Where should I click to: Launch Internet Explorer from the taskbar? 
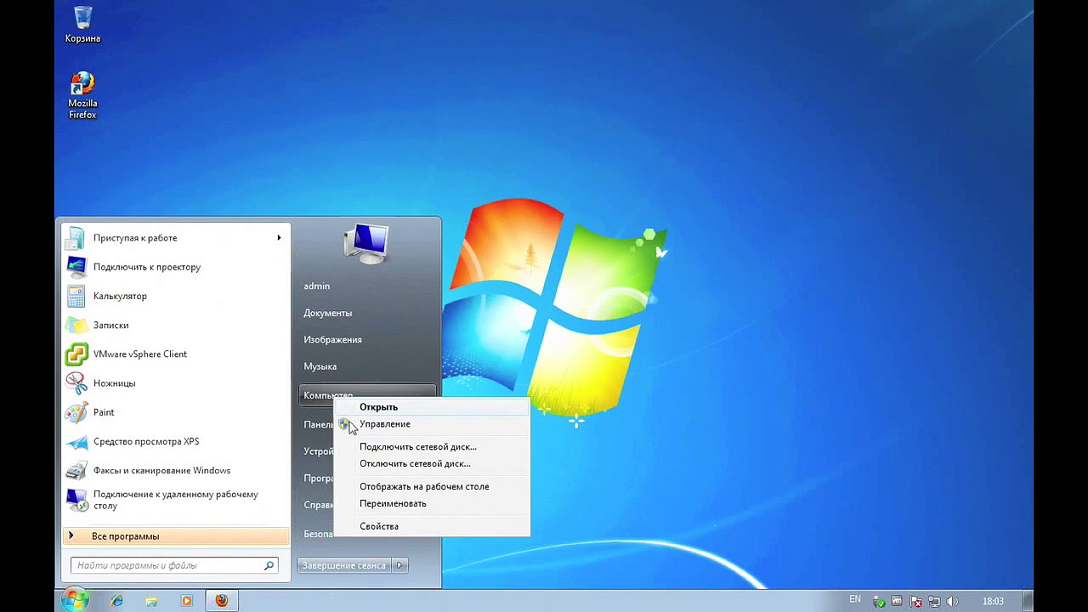[x=116, y=601]
